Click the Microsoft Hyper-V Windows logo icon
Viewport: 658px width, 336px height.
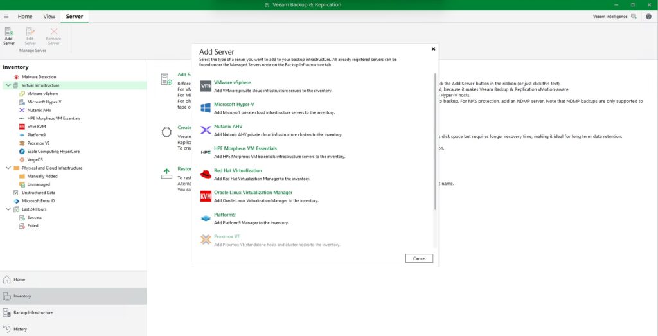coord(206,108)
